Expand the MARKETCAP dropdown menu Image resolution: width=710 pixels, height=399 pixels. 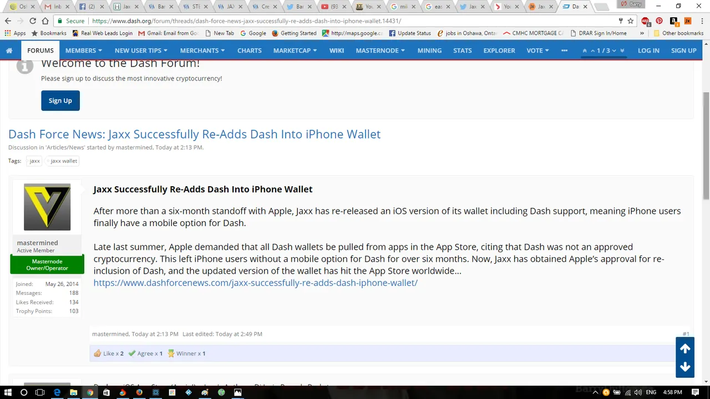[295, 50]
